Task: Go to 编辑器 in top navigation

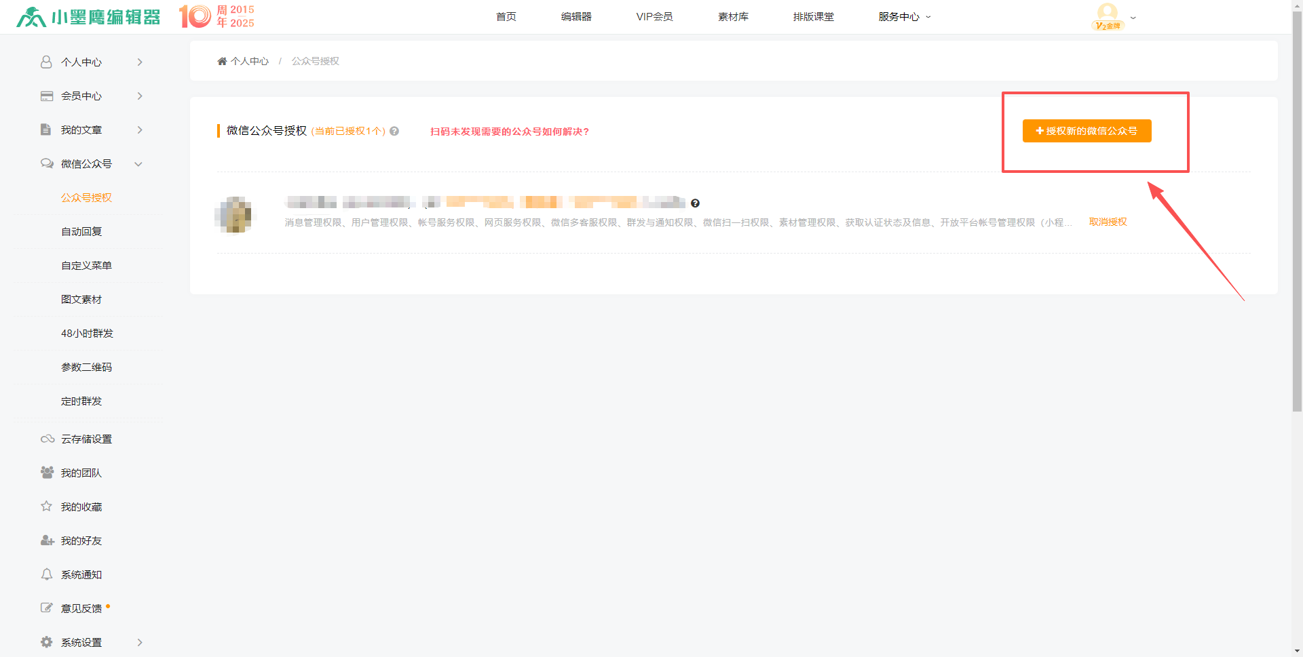Action: pyautogui.click(x=576, y=17)
